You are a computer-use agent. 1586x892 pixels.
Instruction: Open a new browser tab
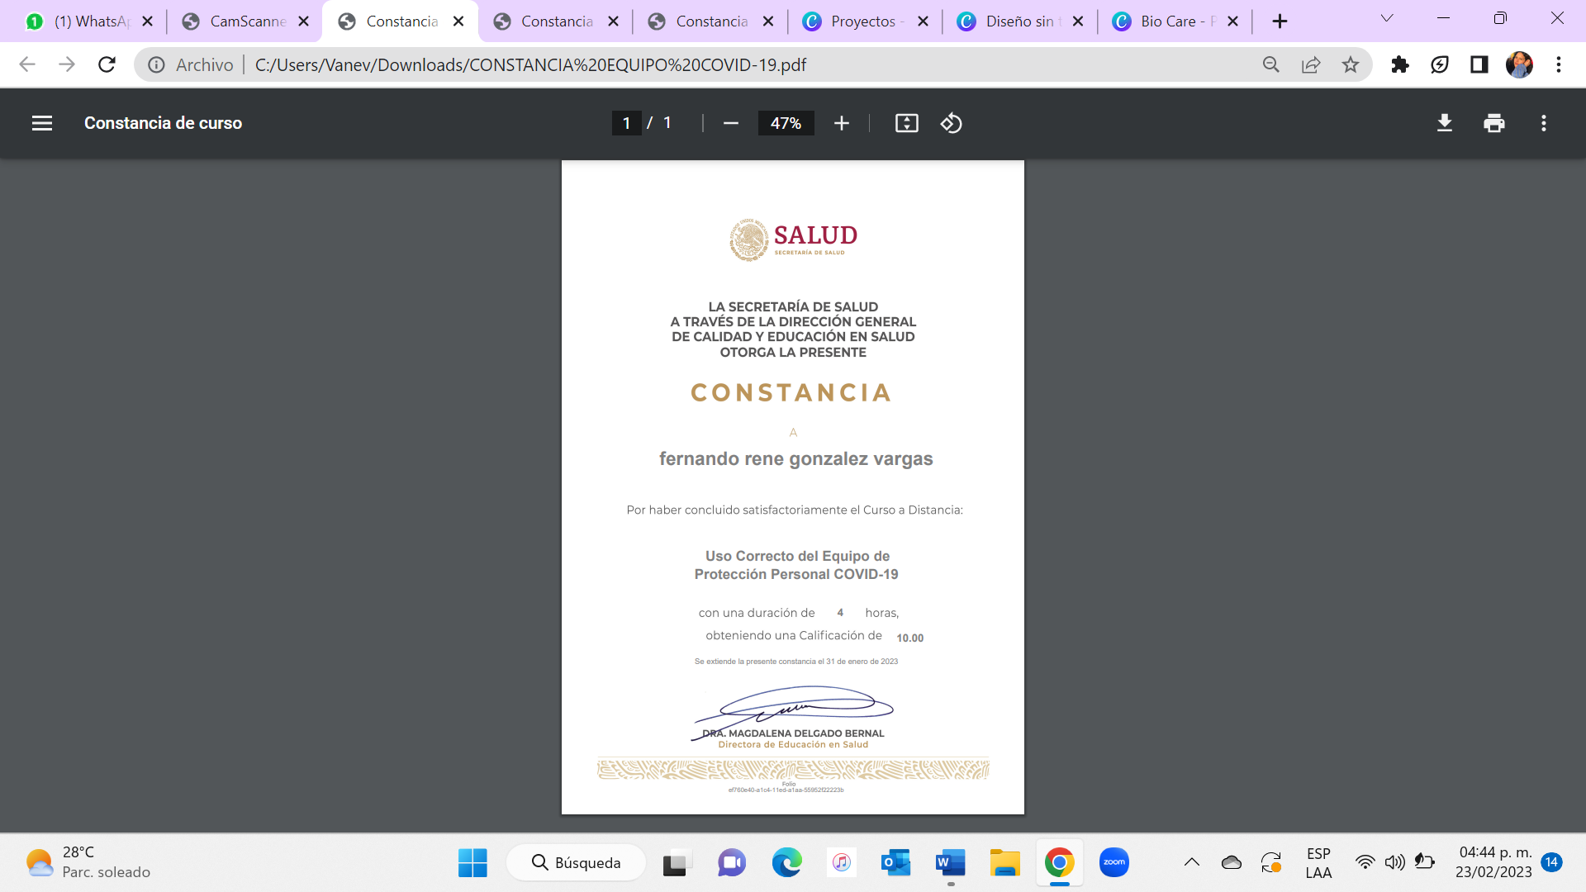click(1280, 21)
